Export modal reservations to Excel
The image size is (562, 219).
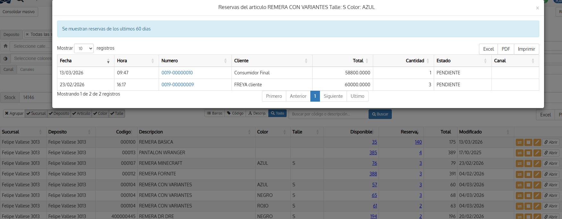coord(489,49)
